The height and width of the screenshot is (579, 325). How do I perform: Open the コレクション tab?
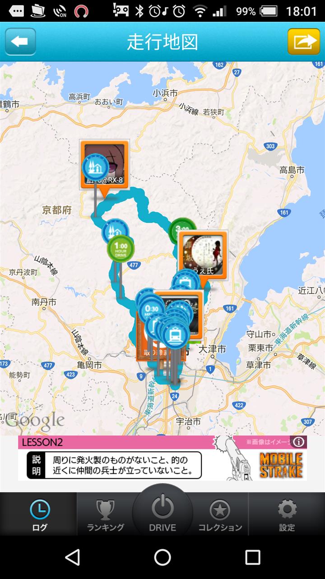point(220,515)
